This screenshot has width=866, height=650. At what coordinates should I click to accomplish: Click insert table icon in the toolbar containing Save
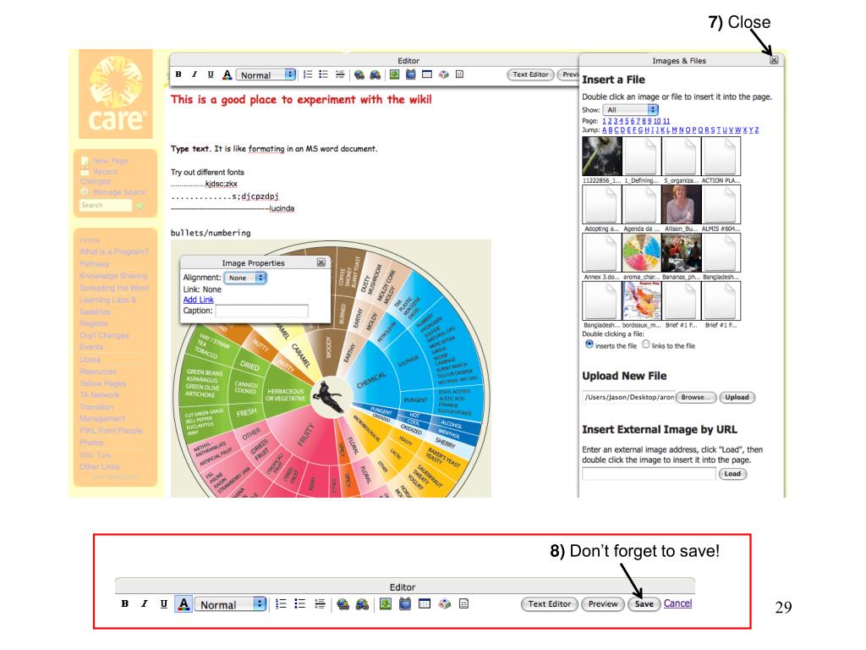tap(425, 603)
